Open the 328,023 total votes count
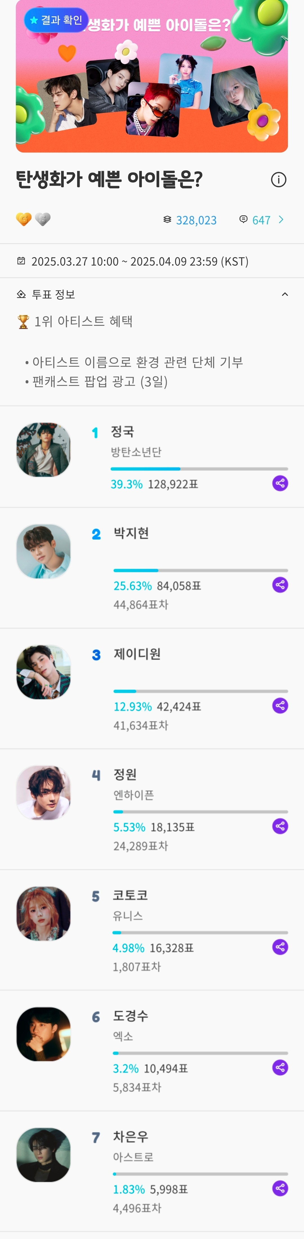Image resolution: width=304 pixels, height=1239 pixels. [196, 220]
